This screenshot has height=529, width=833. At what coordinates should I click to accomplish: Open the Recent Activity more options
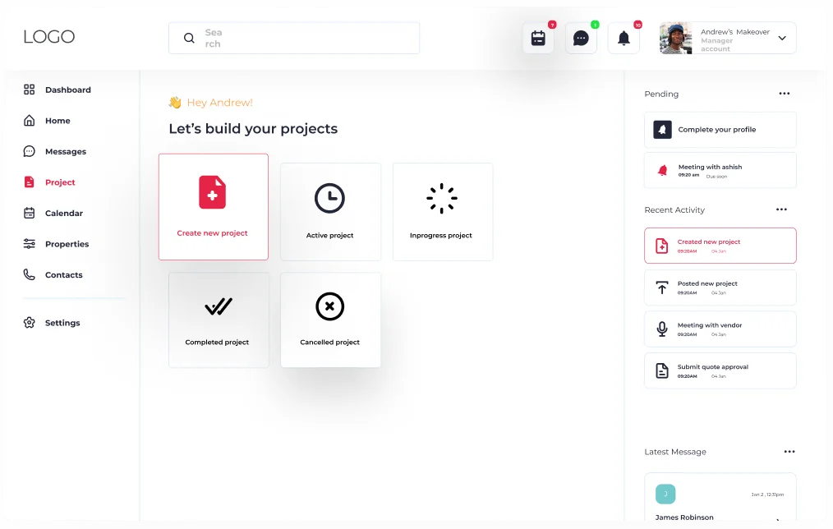(x=781, y=209)
